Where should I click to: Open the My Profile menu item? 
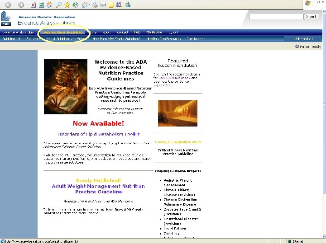[x=154, y=32]
